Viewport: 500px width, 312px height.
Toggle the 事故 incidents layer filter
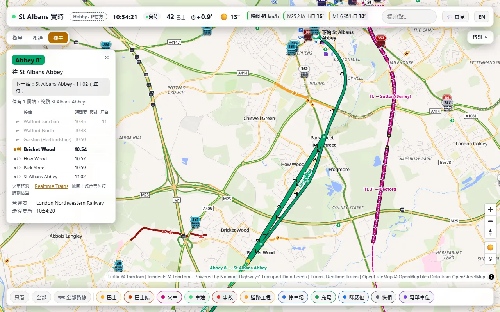tap(225, 297)
